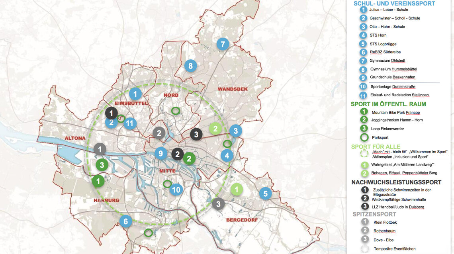
Task: Click black marker 3 on the map
Action: (196, 135)
